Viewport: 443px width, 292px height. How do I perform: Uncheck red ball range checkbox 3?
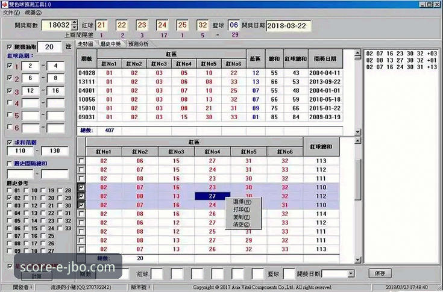pos(10,91)
